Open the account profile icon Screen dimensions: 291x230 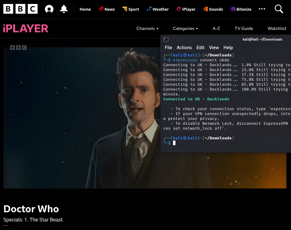point(49,9)
